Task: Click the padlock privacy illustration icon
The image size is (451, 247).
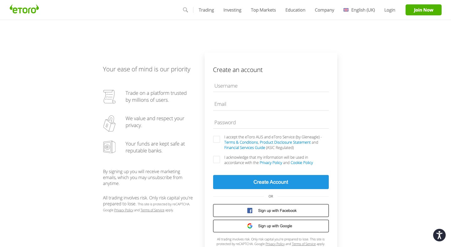Action: coord(109,123)
